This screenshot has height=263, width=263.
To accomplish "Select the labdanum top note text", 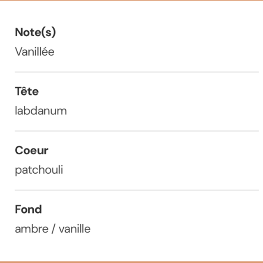I will [x=41, y=111].
